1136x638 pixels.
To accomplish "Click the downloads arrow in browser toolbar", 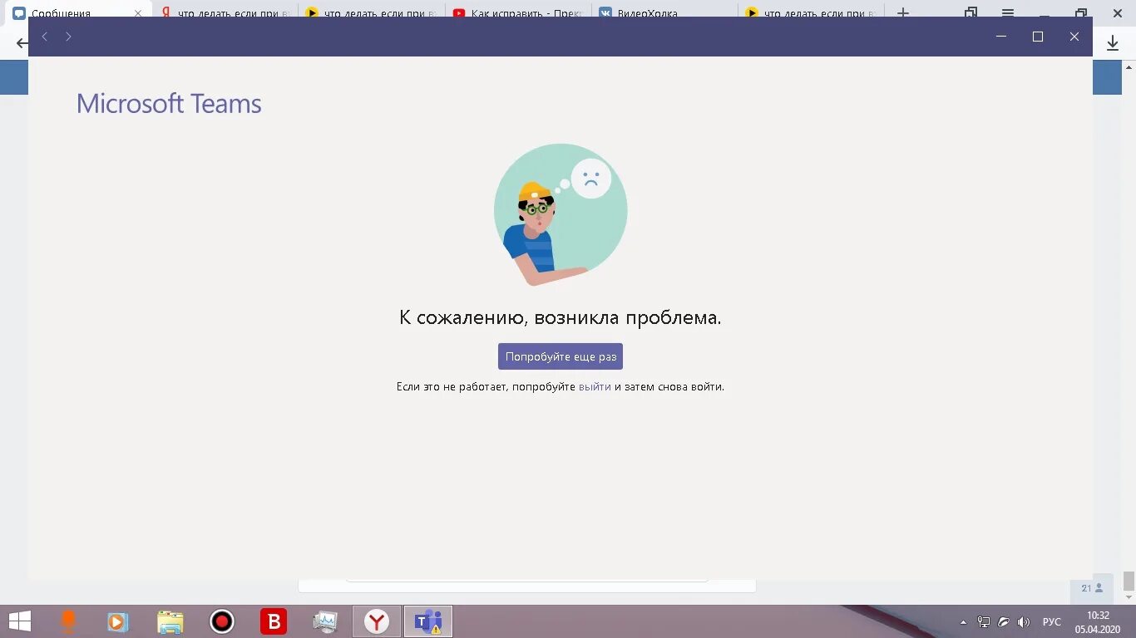I will (1113, 42).
